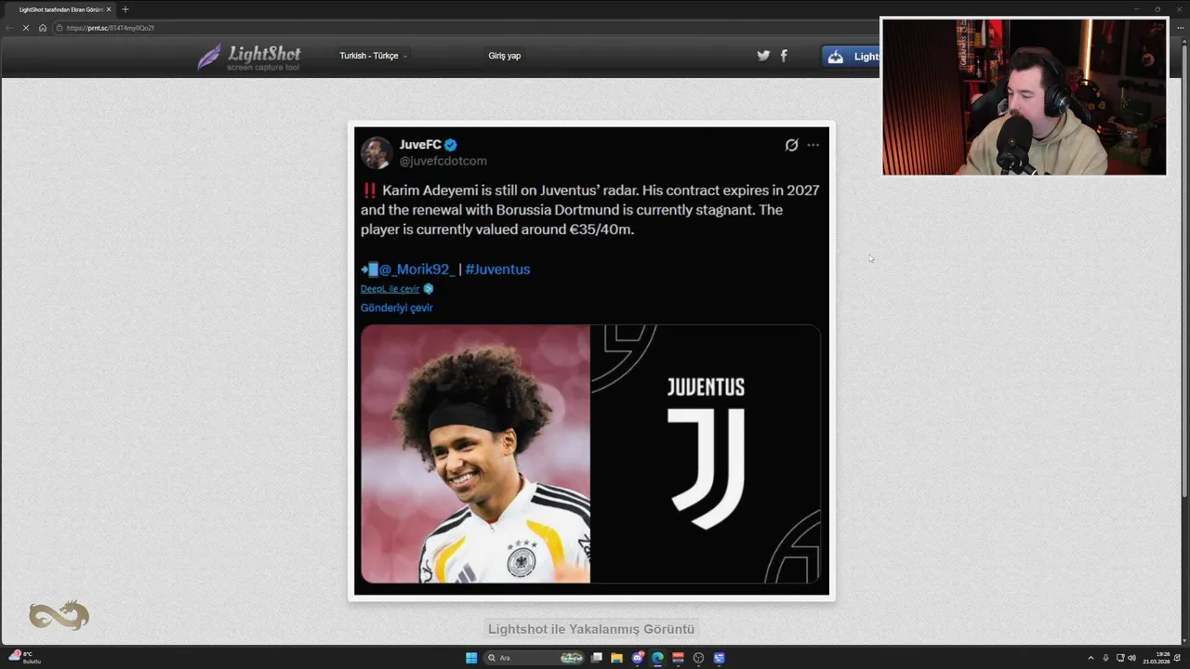Click the microphone tray icon
Viewport: 1190px width, 669px height.
[1105, 658]
